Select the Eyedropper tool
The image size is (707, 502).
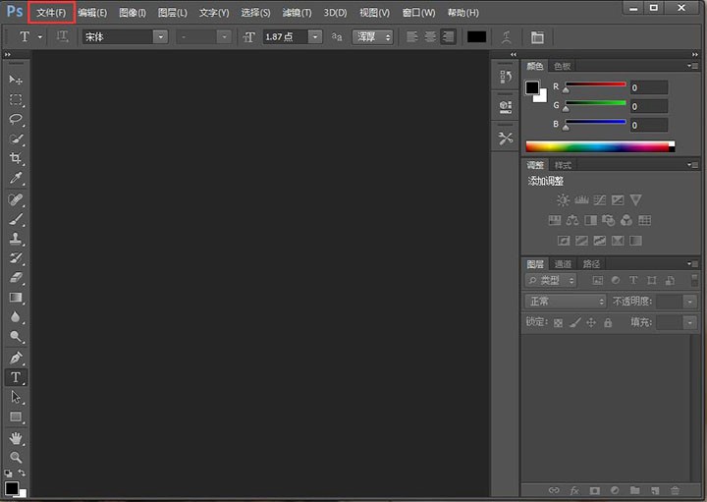pyautogui.click(x=16, y=178)
